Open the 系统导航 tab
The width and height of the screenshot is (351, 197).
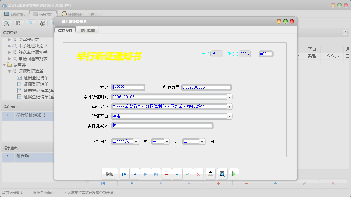(x=15, y=13)
